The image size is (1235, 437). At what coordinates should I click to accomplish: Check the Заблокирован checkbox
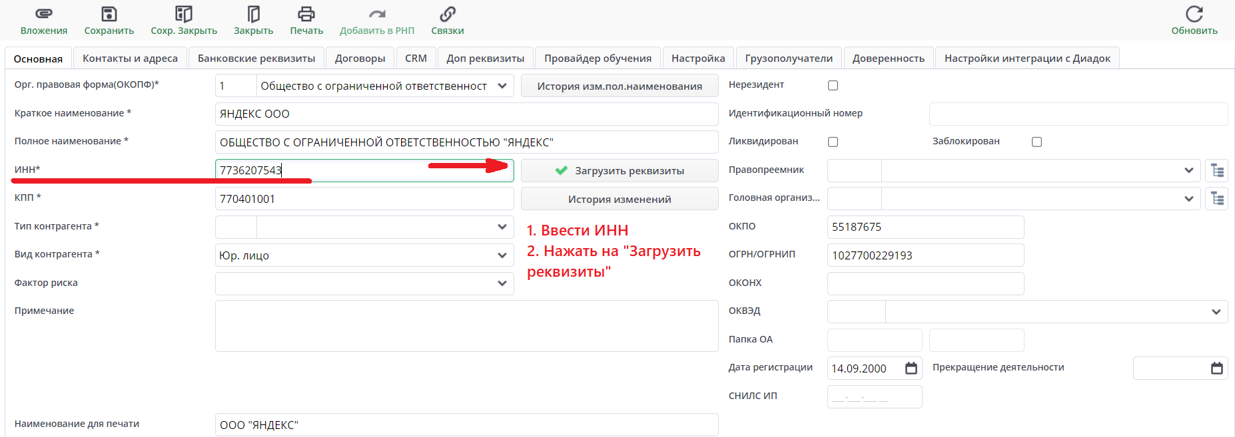click(x=1036, y=142)
